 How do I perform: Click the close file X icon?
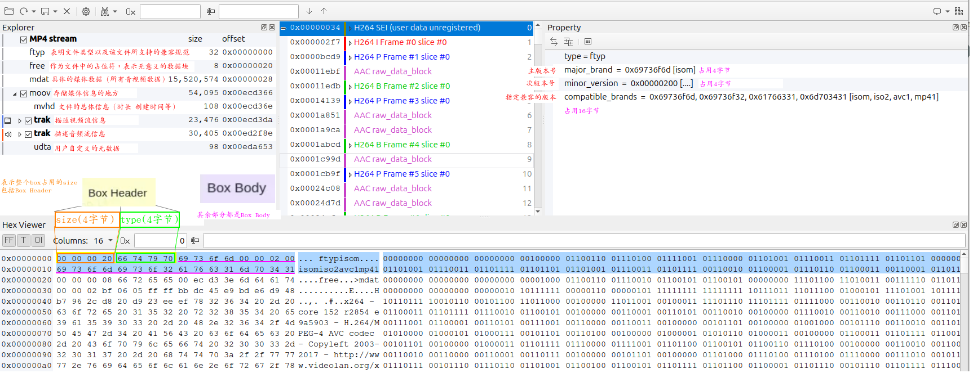coord(67,11)
